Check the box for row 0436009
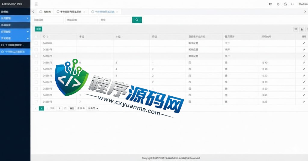The width and height of the screenshot is (308, 161). click(36, 43)
